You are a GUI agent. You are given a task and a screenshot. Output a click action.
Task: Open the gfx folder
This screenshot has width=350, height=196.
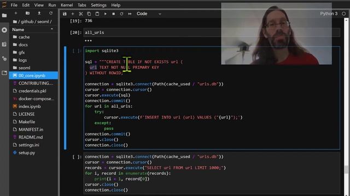(x=33, y=52)
